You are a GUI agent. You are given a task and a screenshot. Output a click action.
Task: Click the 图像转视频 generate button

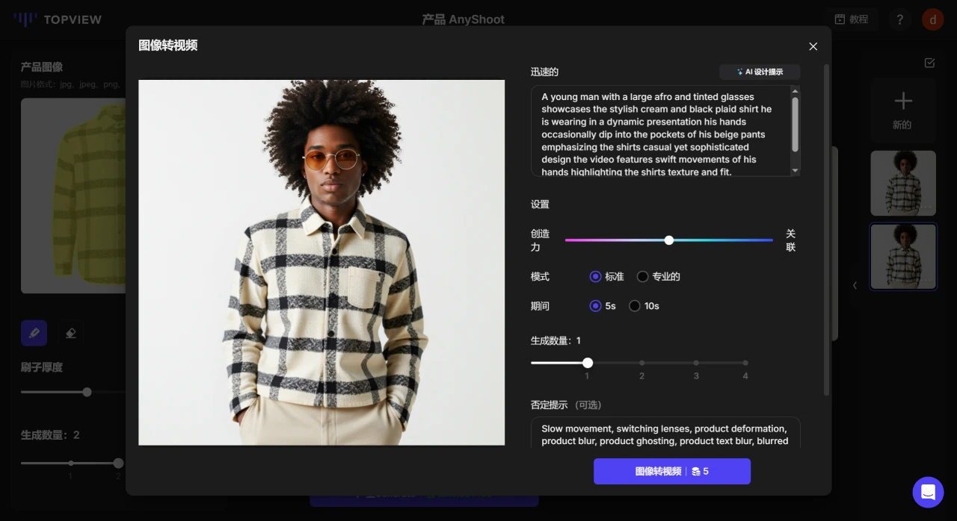point(671,472)
